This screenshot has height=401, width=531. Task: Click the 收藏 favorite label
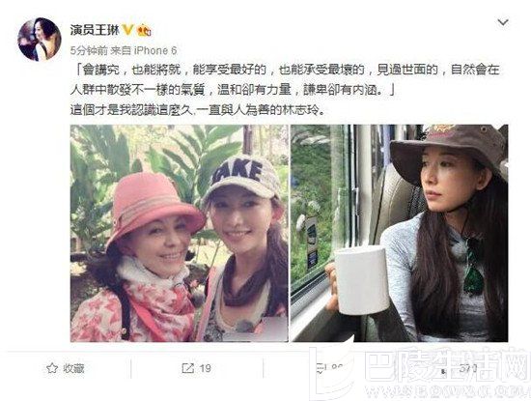(73, 368)
